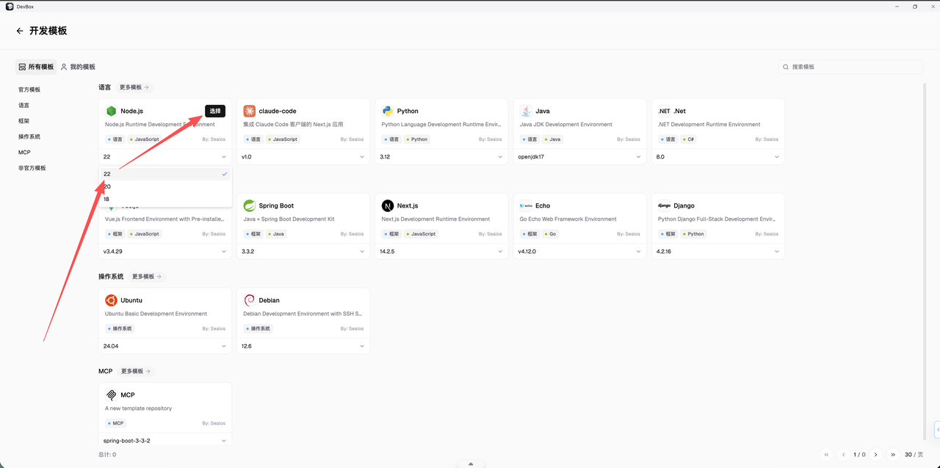Click the Django logo icon
The width and height of the screenshot is (940, 468).
[x=664, y=205]
